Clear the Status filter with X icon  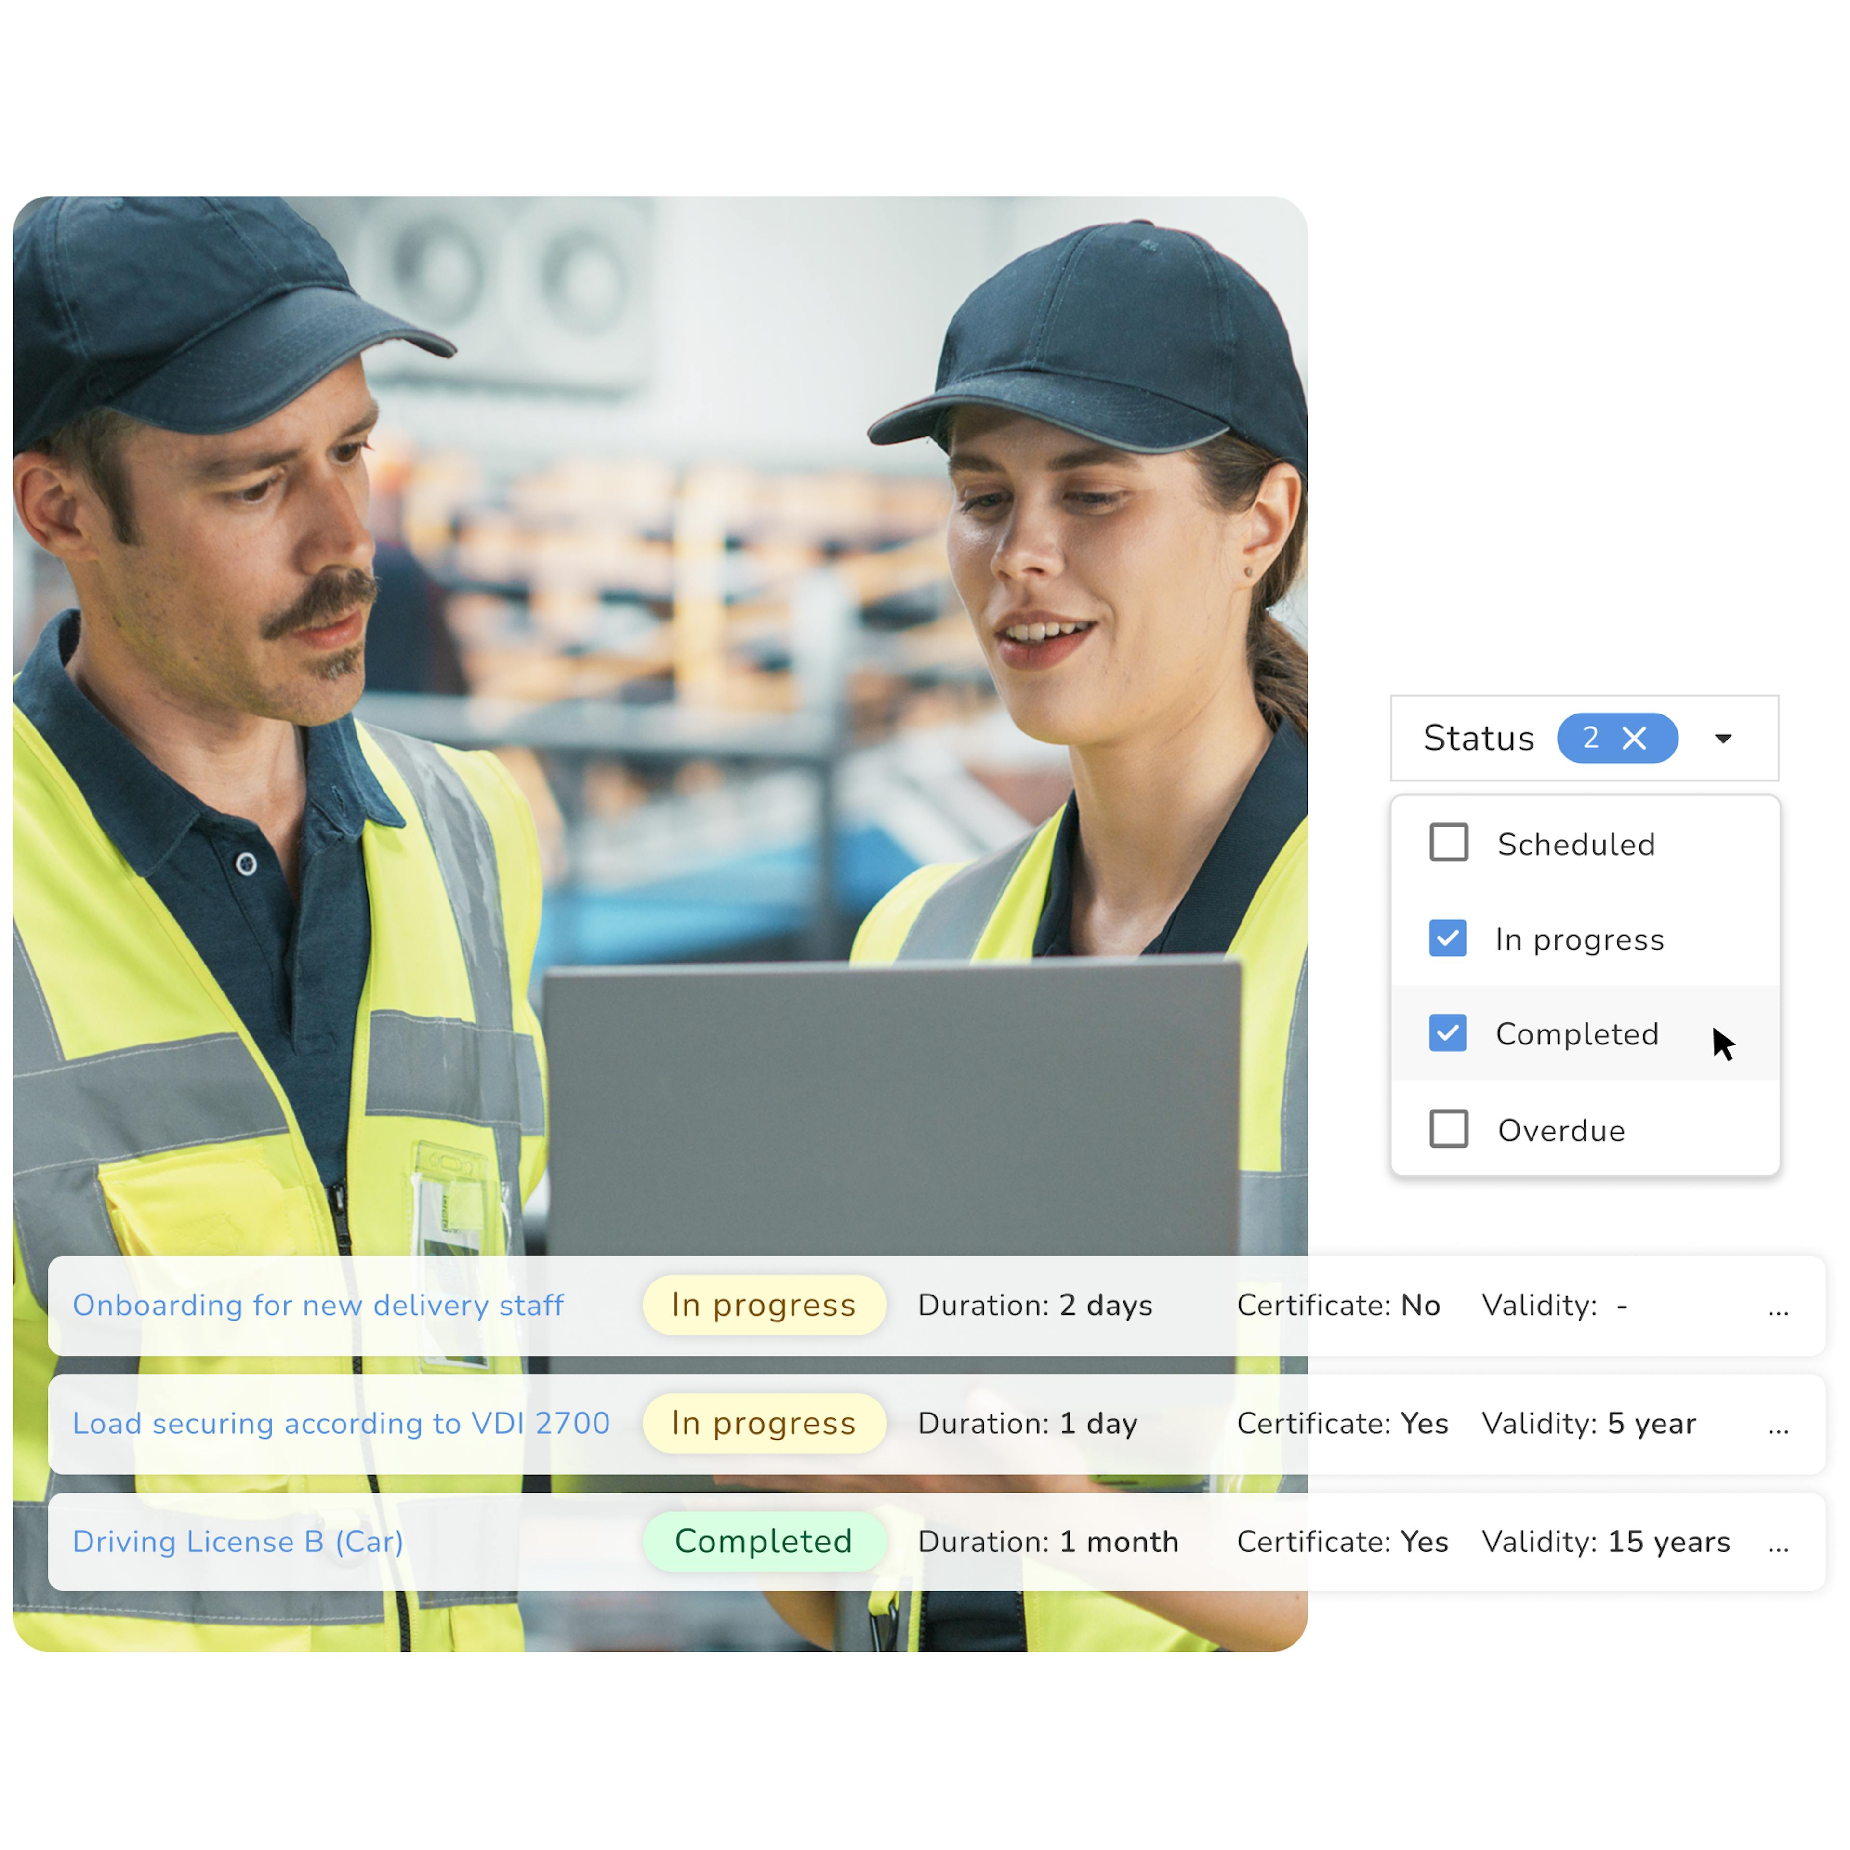coord(1635,738)
